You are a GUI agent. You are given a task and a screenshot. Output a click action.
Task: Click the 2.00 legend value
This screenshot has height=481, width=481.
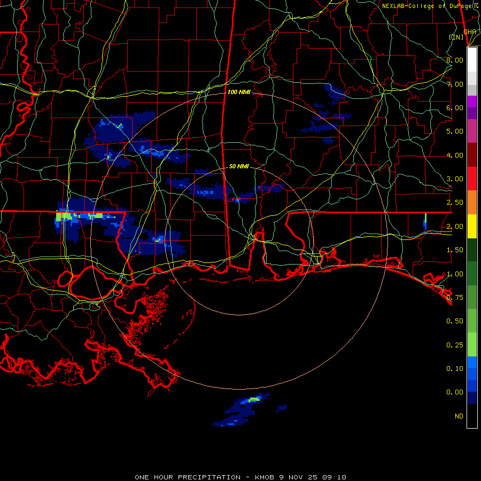455,227
